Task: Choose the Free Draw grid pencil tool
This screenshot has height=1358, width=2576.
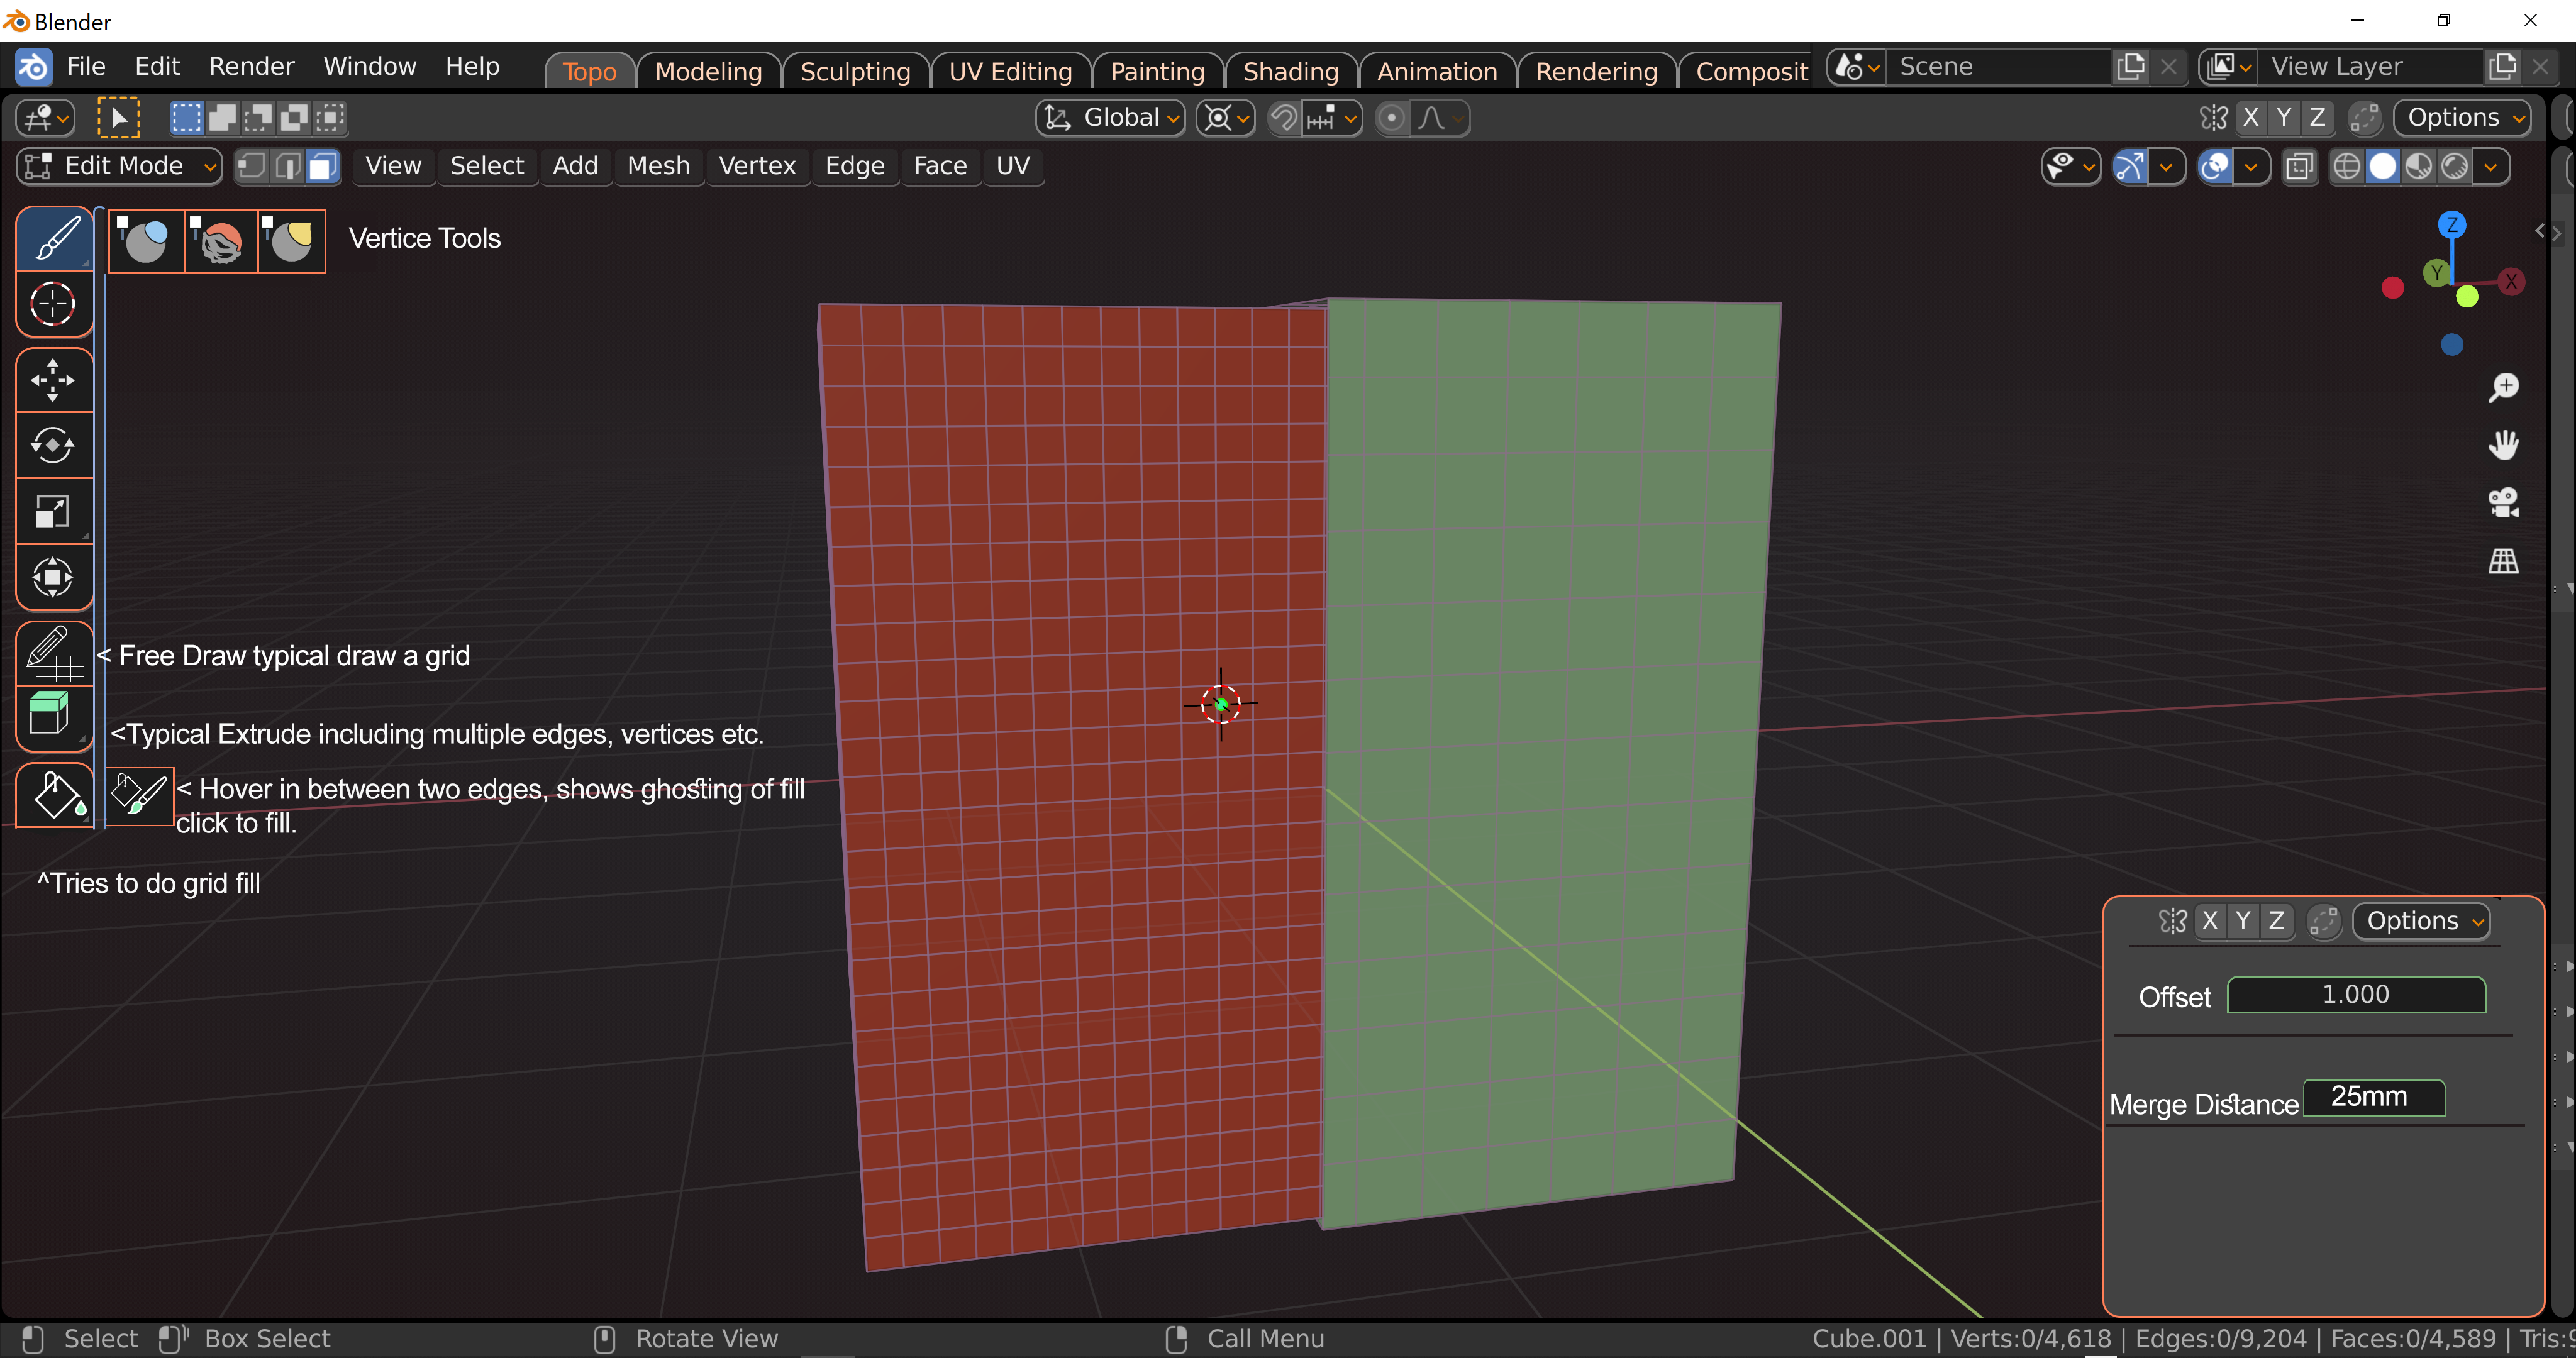Action: [55, 653]
